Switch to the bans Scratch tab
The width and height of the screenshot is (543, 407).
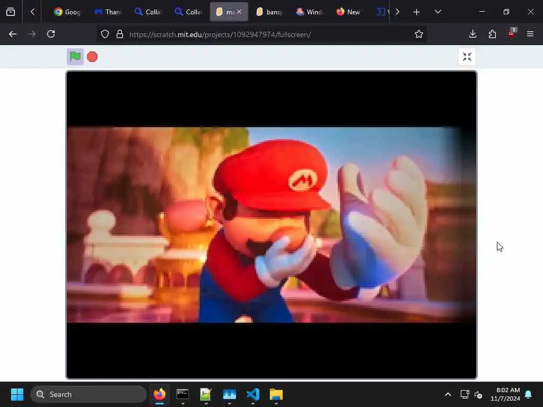pos(269,12)
